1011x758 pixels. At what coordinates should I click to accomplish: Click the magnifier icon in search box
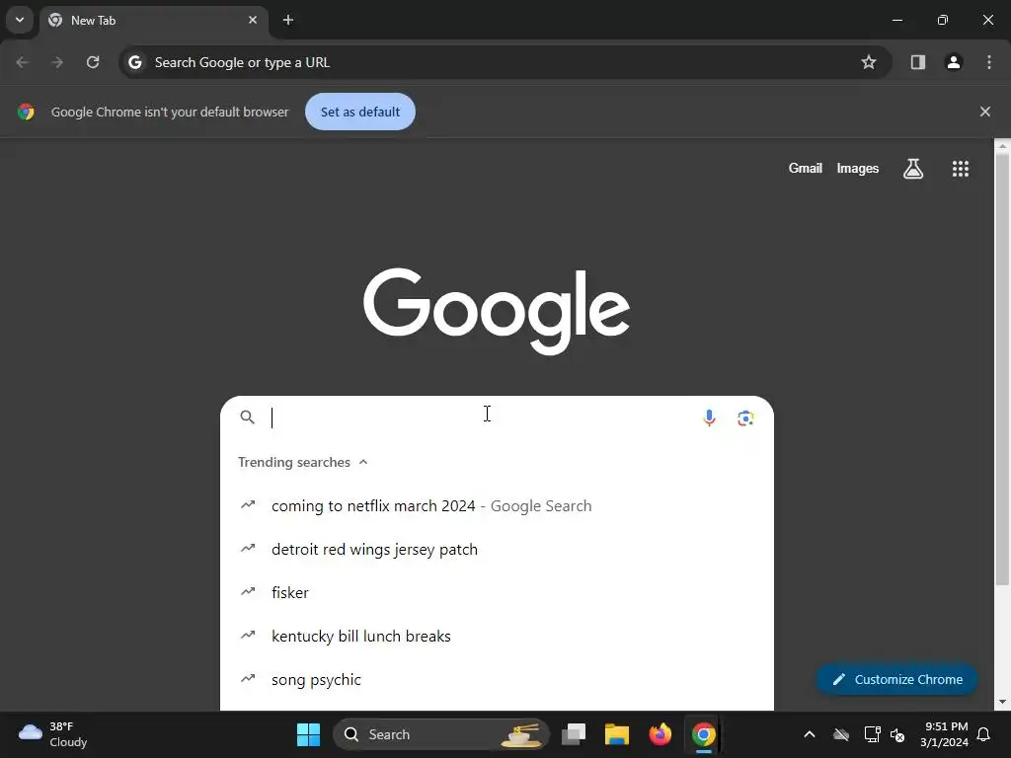tap(248, 417)
